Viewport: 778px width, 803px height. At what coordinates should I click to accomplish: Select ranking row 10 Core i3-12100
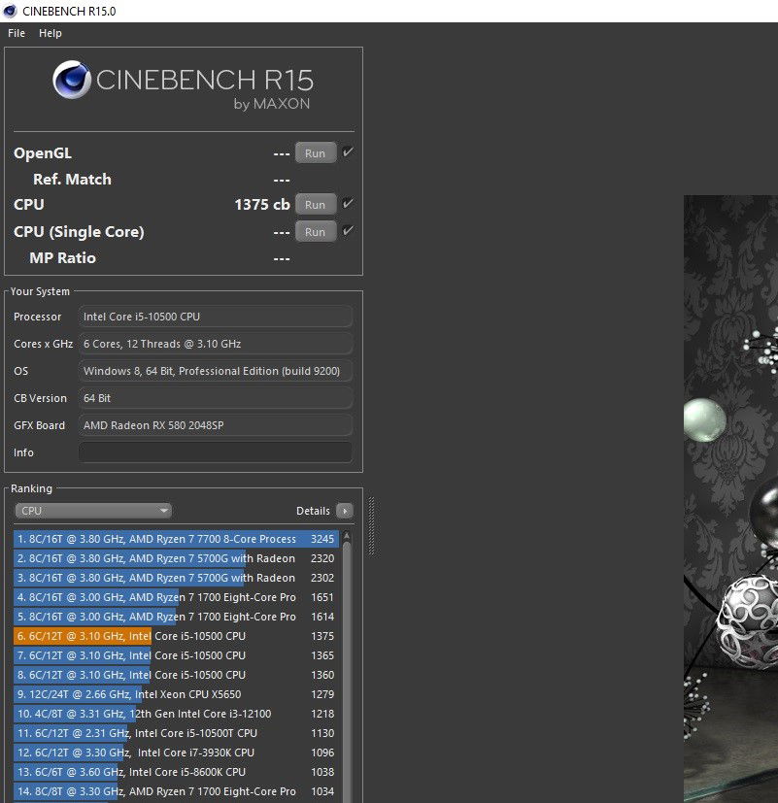176,714
